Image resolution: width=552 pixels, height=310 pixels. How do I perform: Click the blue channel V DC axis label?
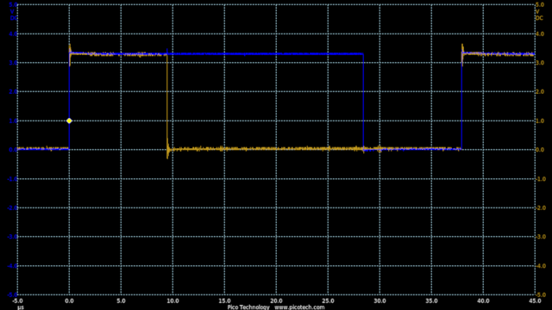point(13,15)
